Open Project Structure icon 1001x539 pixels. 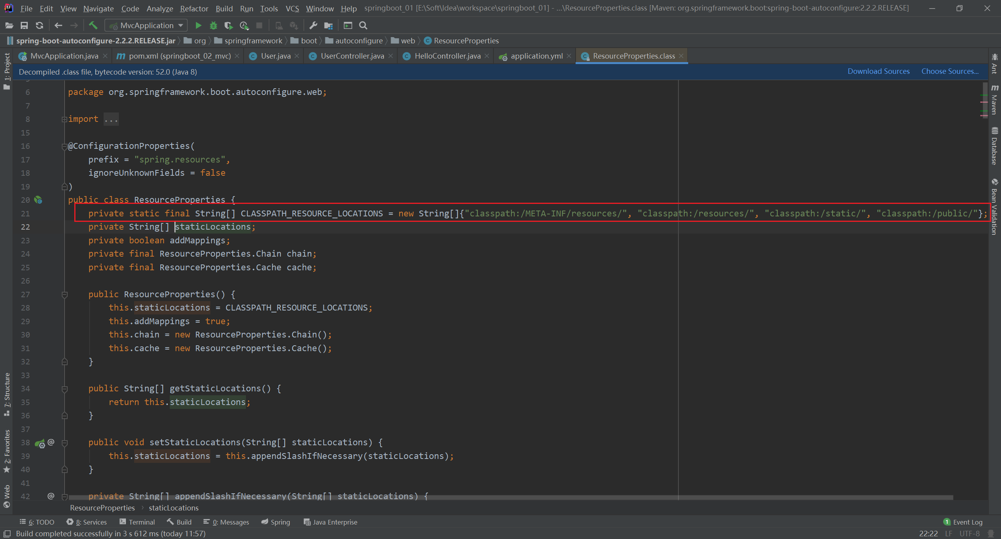click(328, 25)
